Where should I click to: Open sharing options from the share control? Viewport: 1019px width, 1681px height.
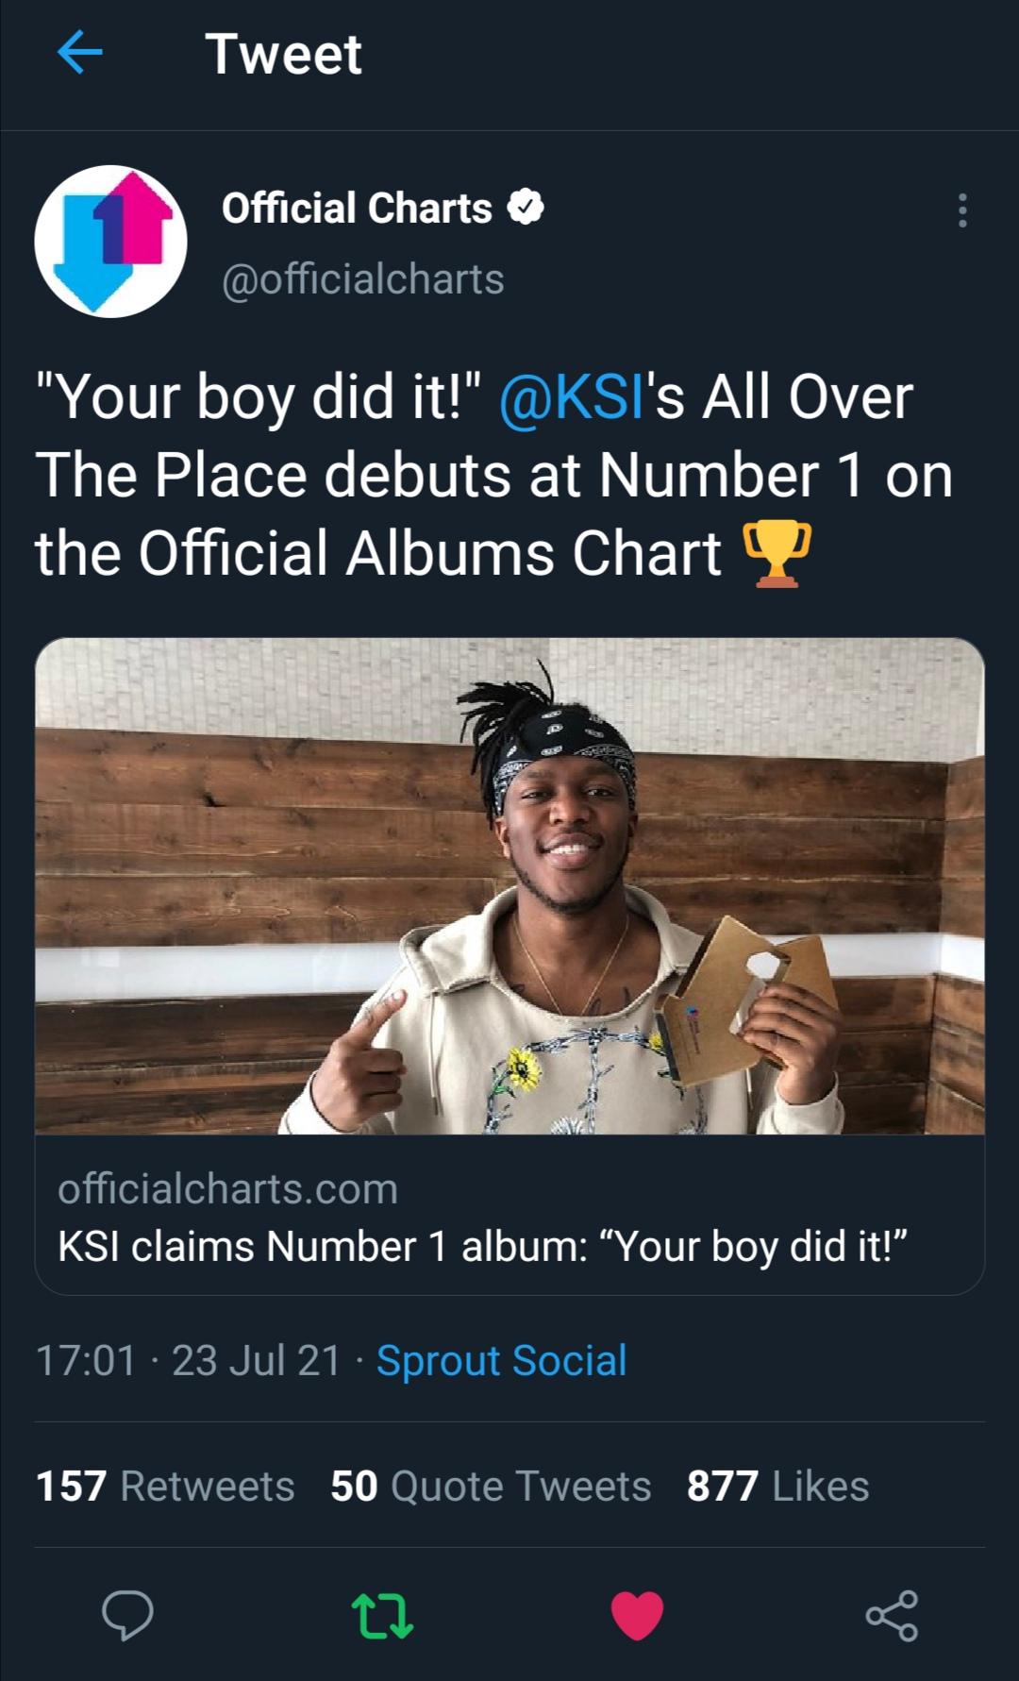pyautogui.click(x=892, y=1618)
